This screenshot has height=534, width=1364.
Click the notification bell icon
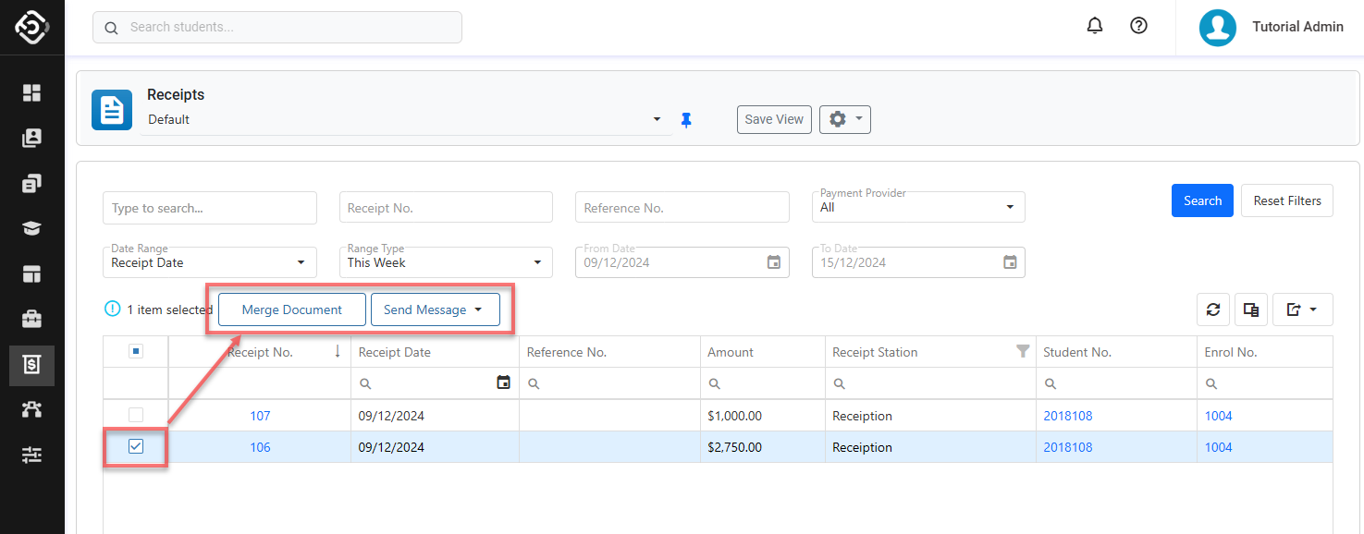[1095, 27]
